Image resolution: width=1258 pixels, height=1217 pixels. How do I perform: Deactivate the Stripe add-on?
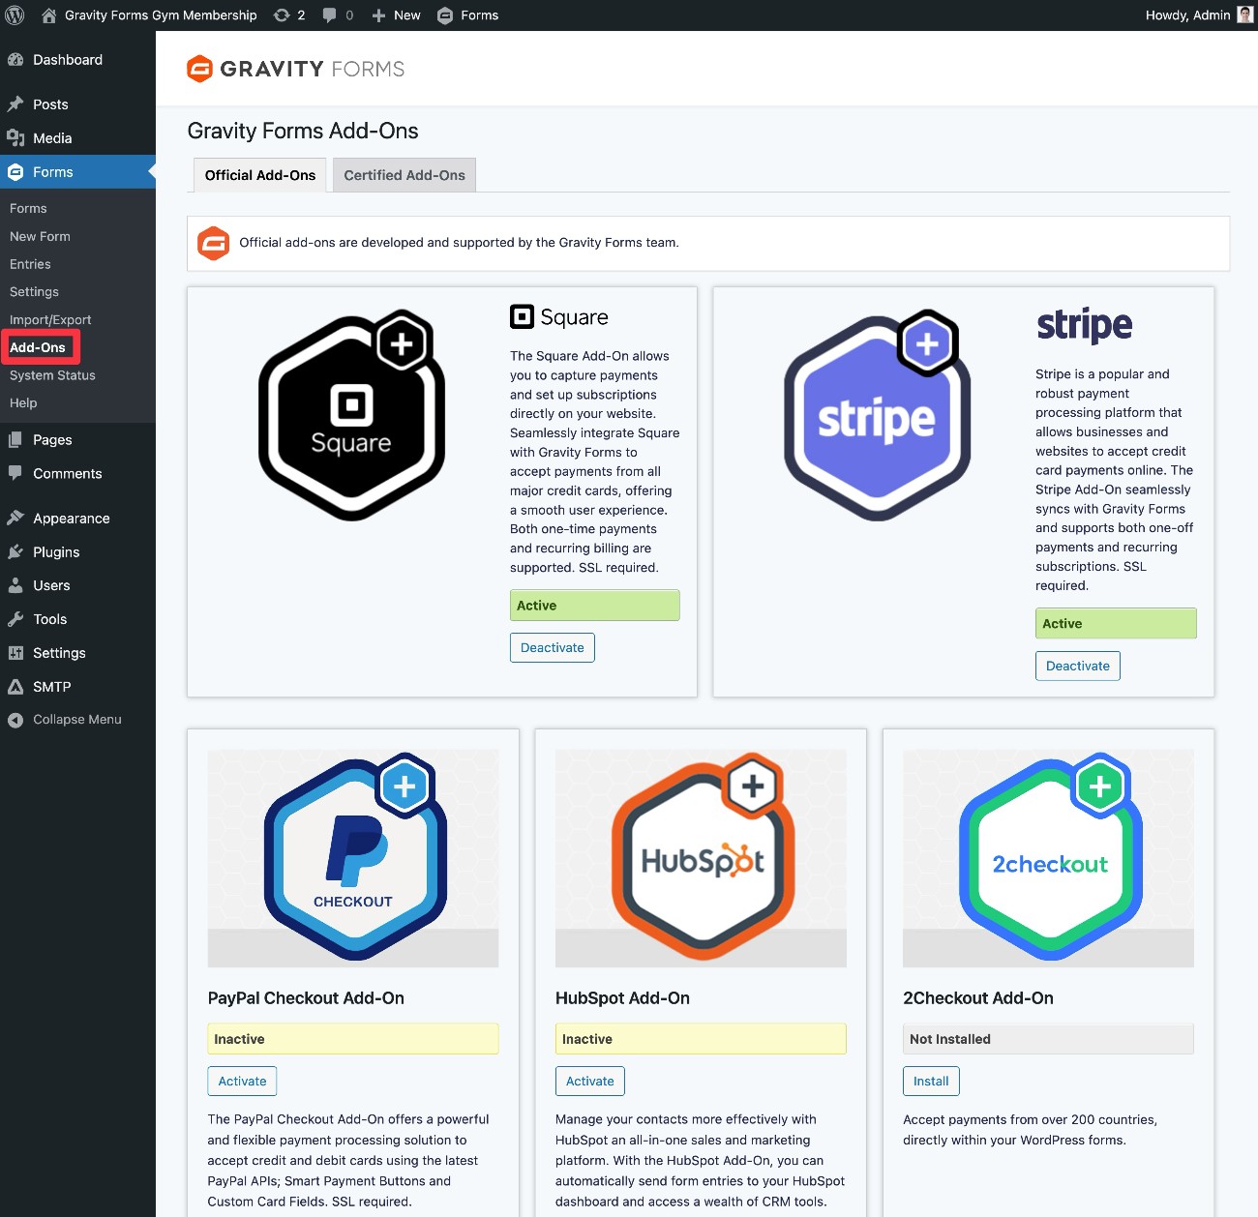(1077, 667)
